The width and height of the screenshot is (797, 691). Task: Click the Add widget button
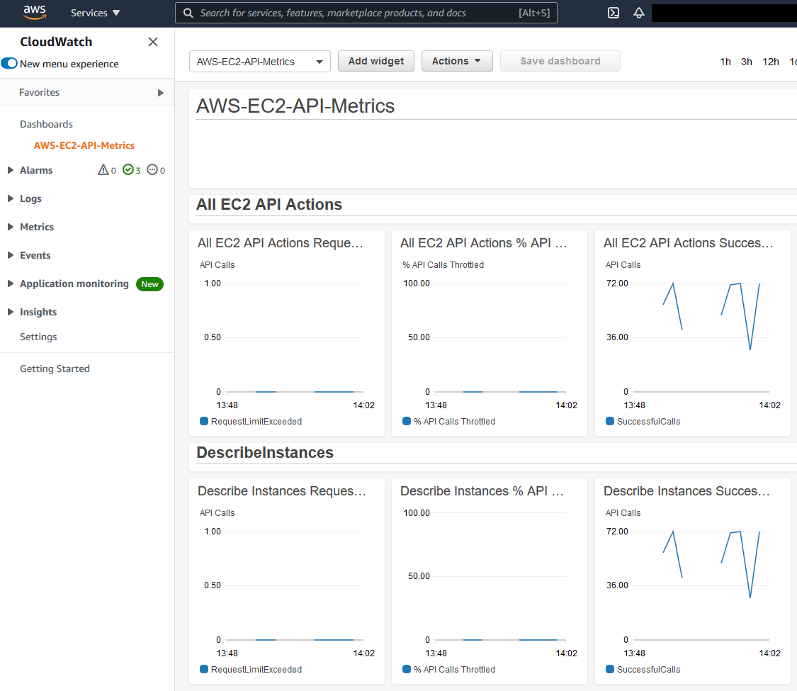pos(375,61)
